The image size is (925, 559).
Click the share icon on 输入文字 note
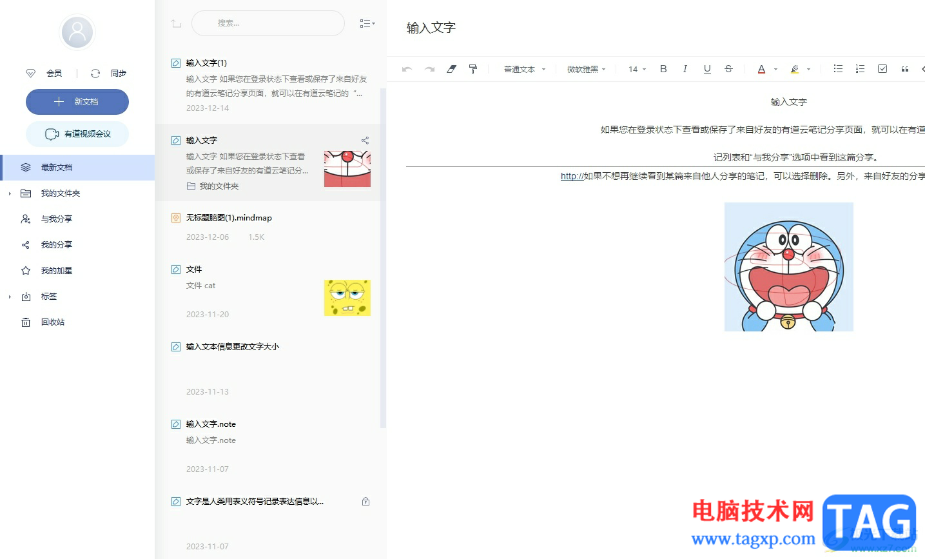tap(365, 141)
